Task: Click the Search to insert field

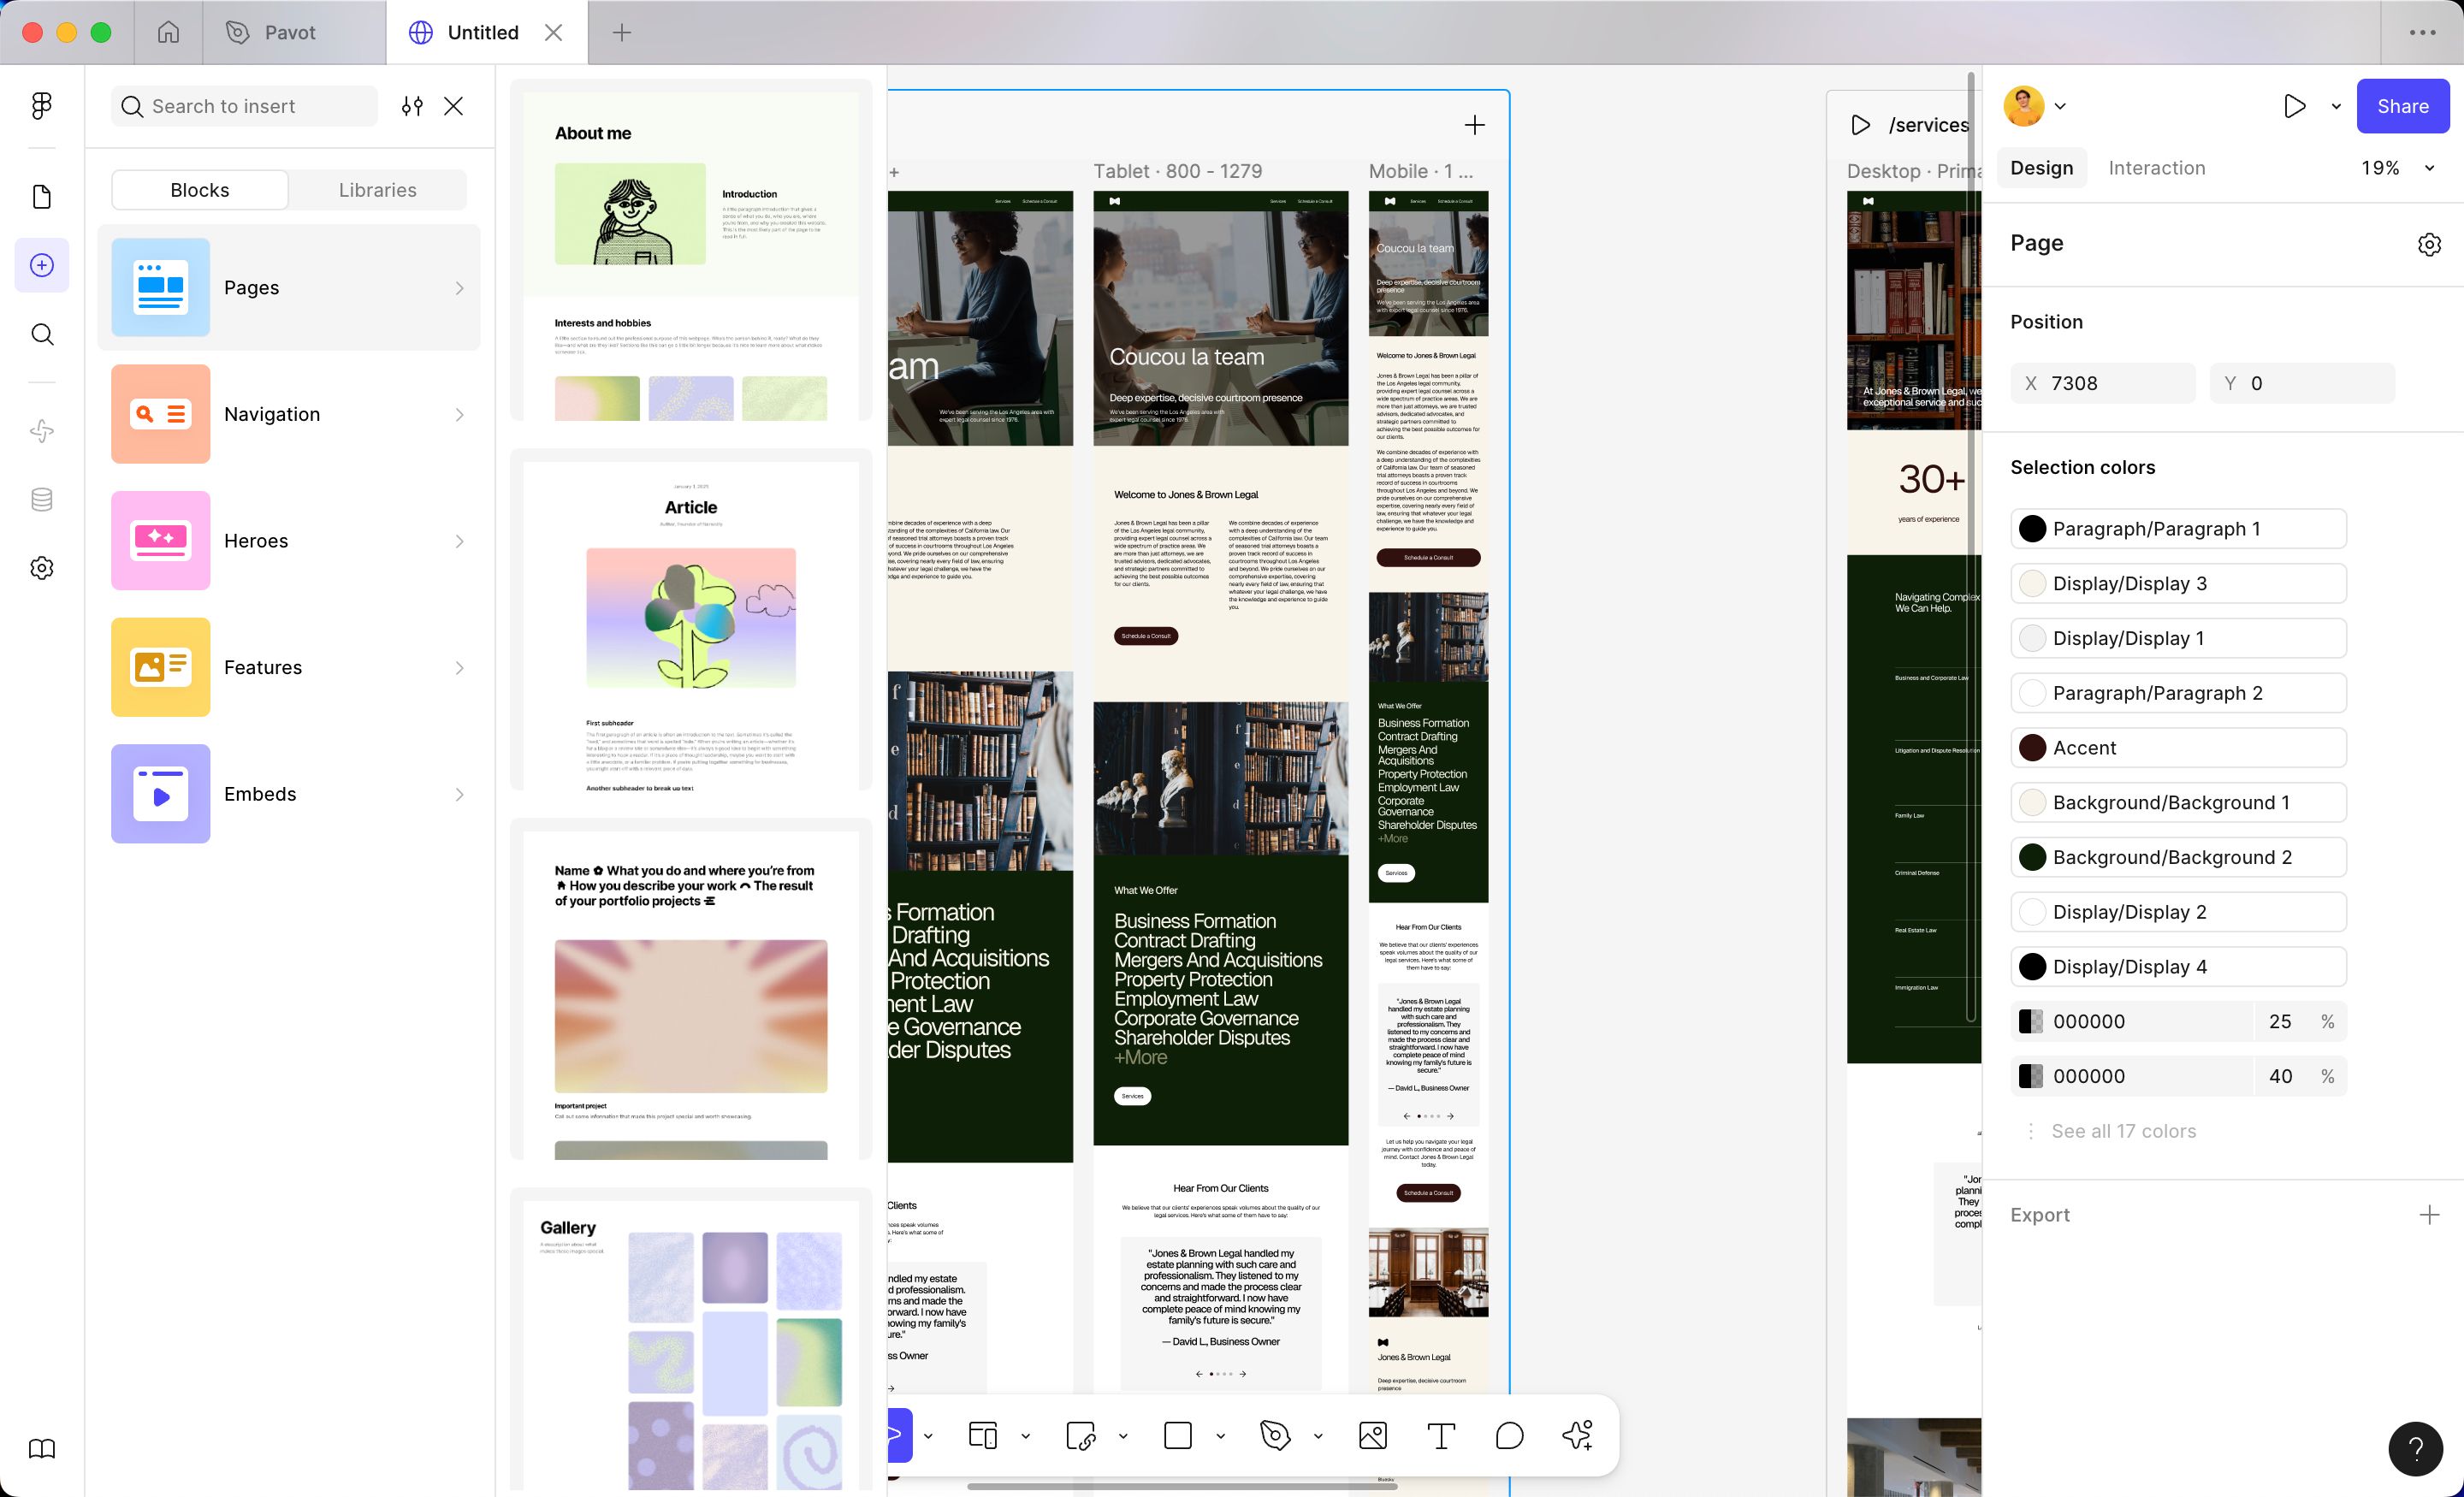Action: tap(245, 106)
